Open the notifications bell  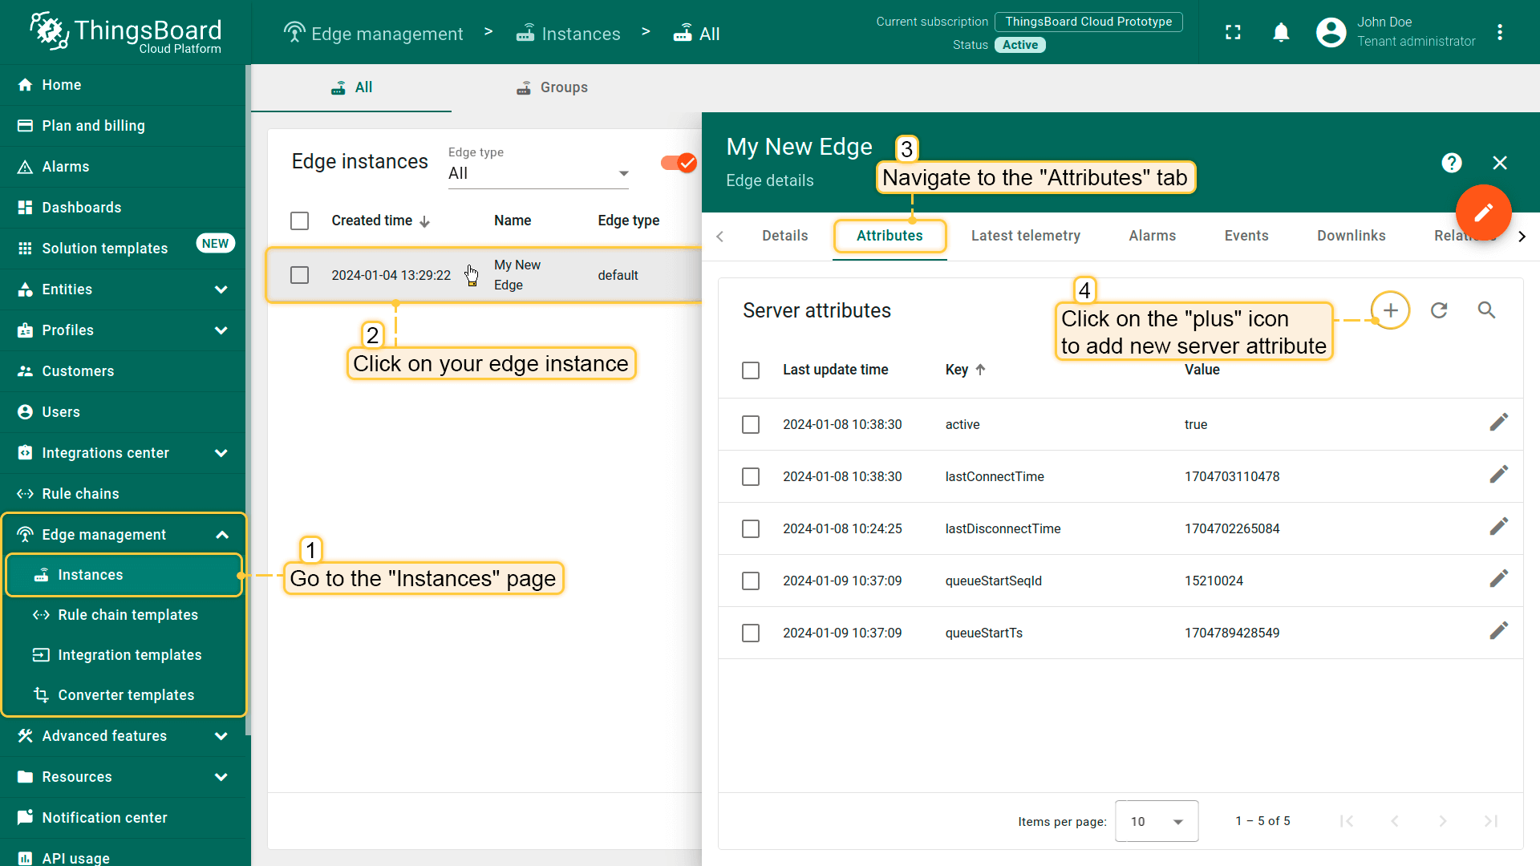coord(1281,32)
